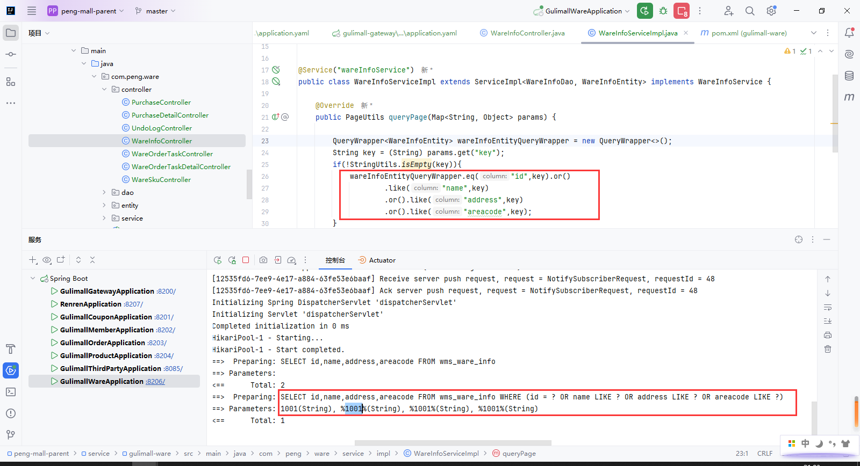This screenshot has width=860, height=466.
Task: Open IDE settings gear
Action: tap(771, 11)
